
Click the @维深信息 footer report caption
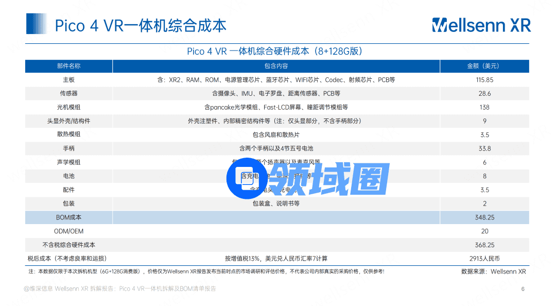[x=120, y=288]
